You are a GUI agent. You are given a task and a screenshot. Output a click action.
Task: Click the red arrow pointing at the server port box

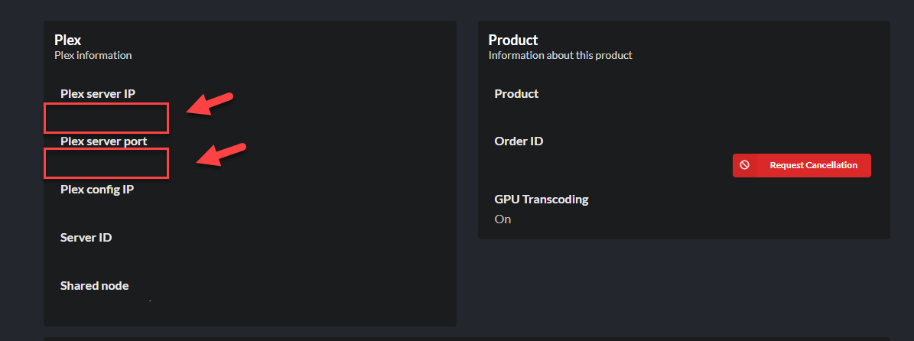coord(221,153)
